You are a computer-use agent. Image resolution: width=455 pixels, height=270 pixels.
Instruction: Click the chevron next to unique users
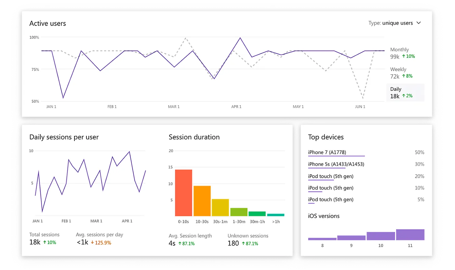[x=419, y=23]
